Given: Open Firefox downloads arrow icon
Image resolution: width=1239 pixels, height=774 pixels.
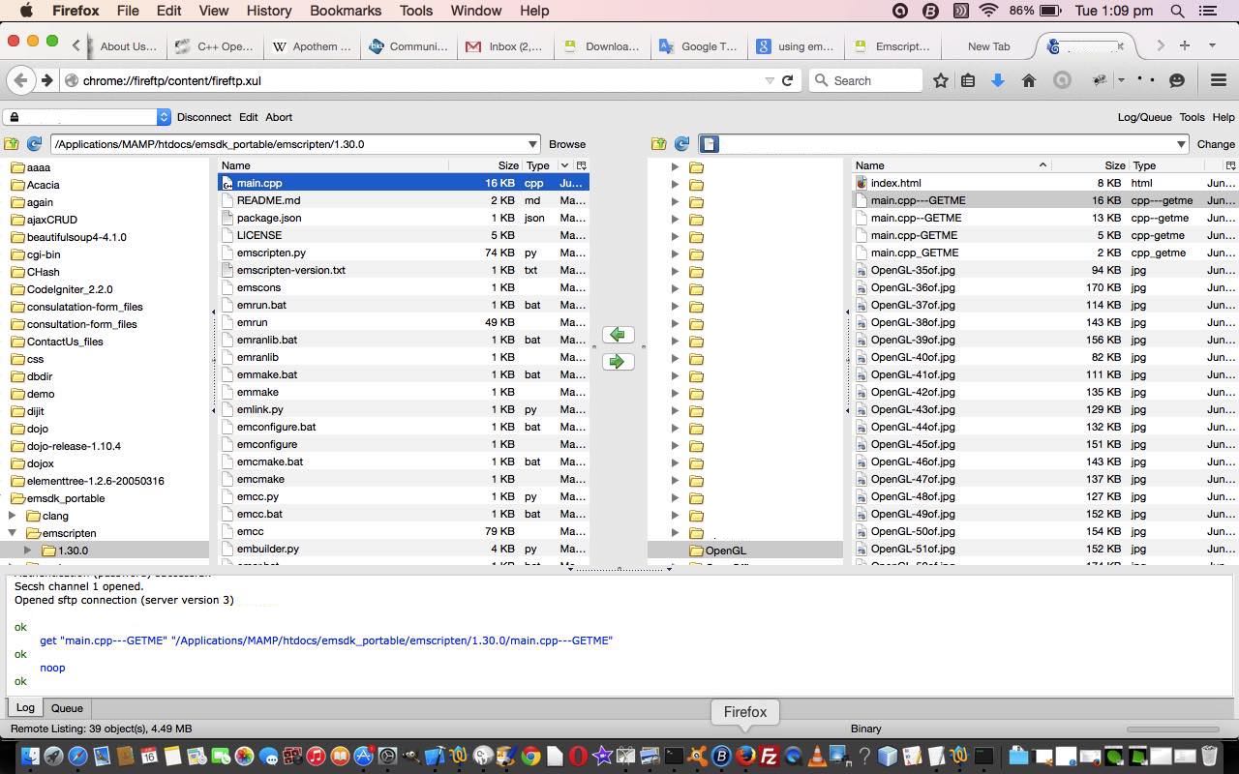Looking at the screenshot, I should click(x=998, y=80).
